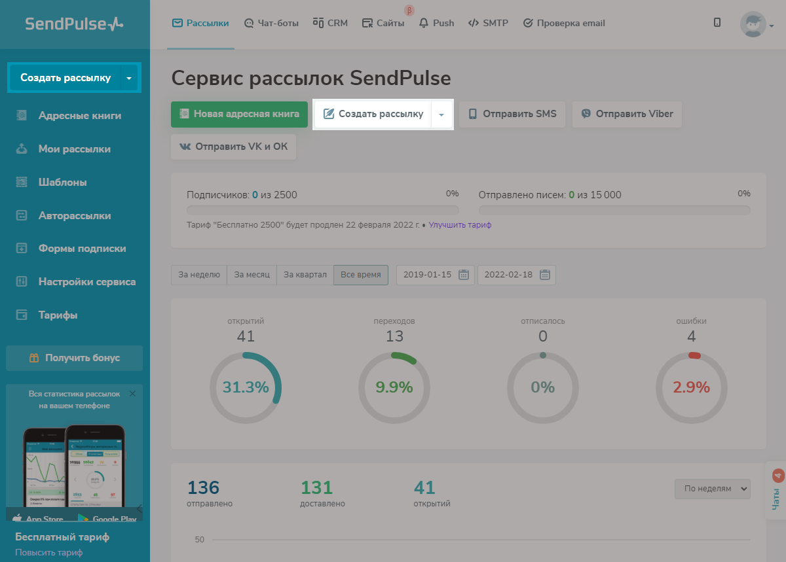The width and height of the screenshot is (786, 562).
Task: Click Отправить SMS button
Action: (x=512, y=114)
